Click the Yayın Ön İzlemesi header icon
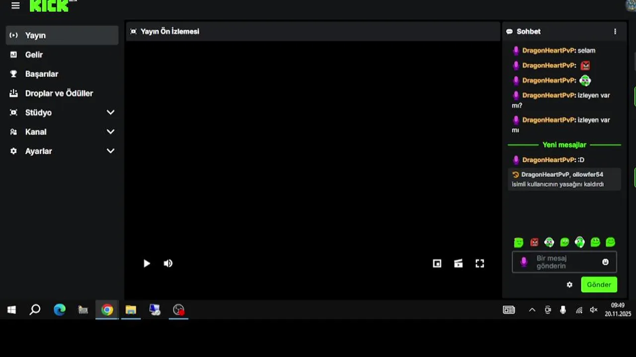Viewport: 636px width, 357px height. click(x=133, y=31)
